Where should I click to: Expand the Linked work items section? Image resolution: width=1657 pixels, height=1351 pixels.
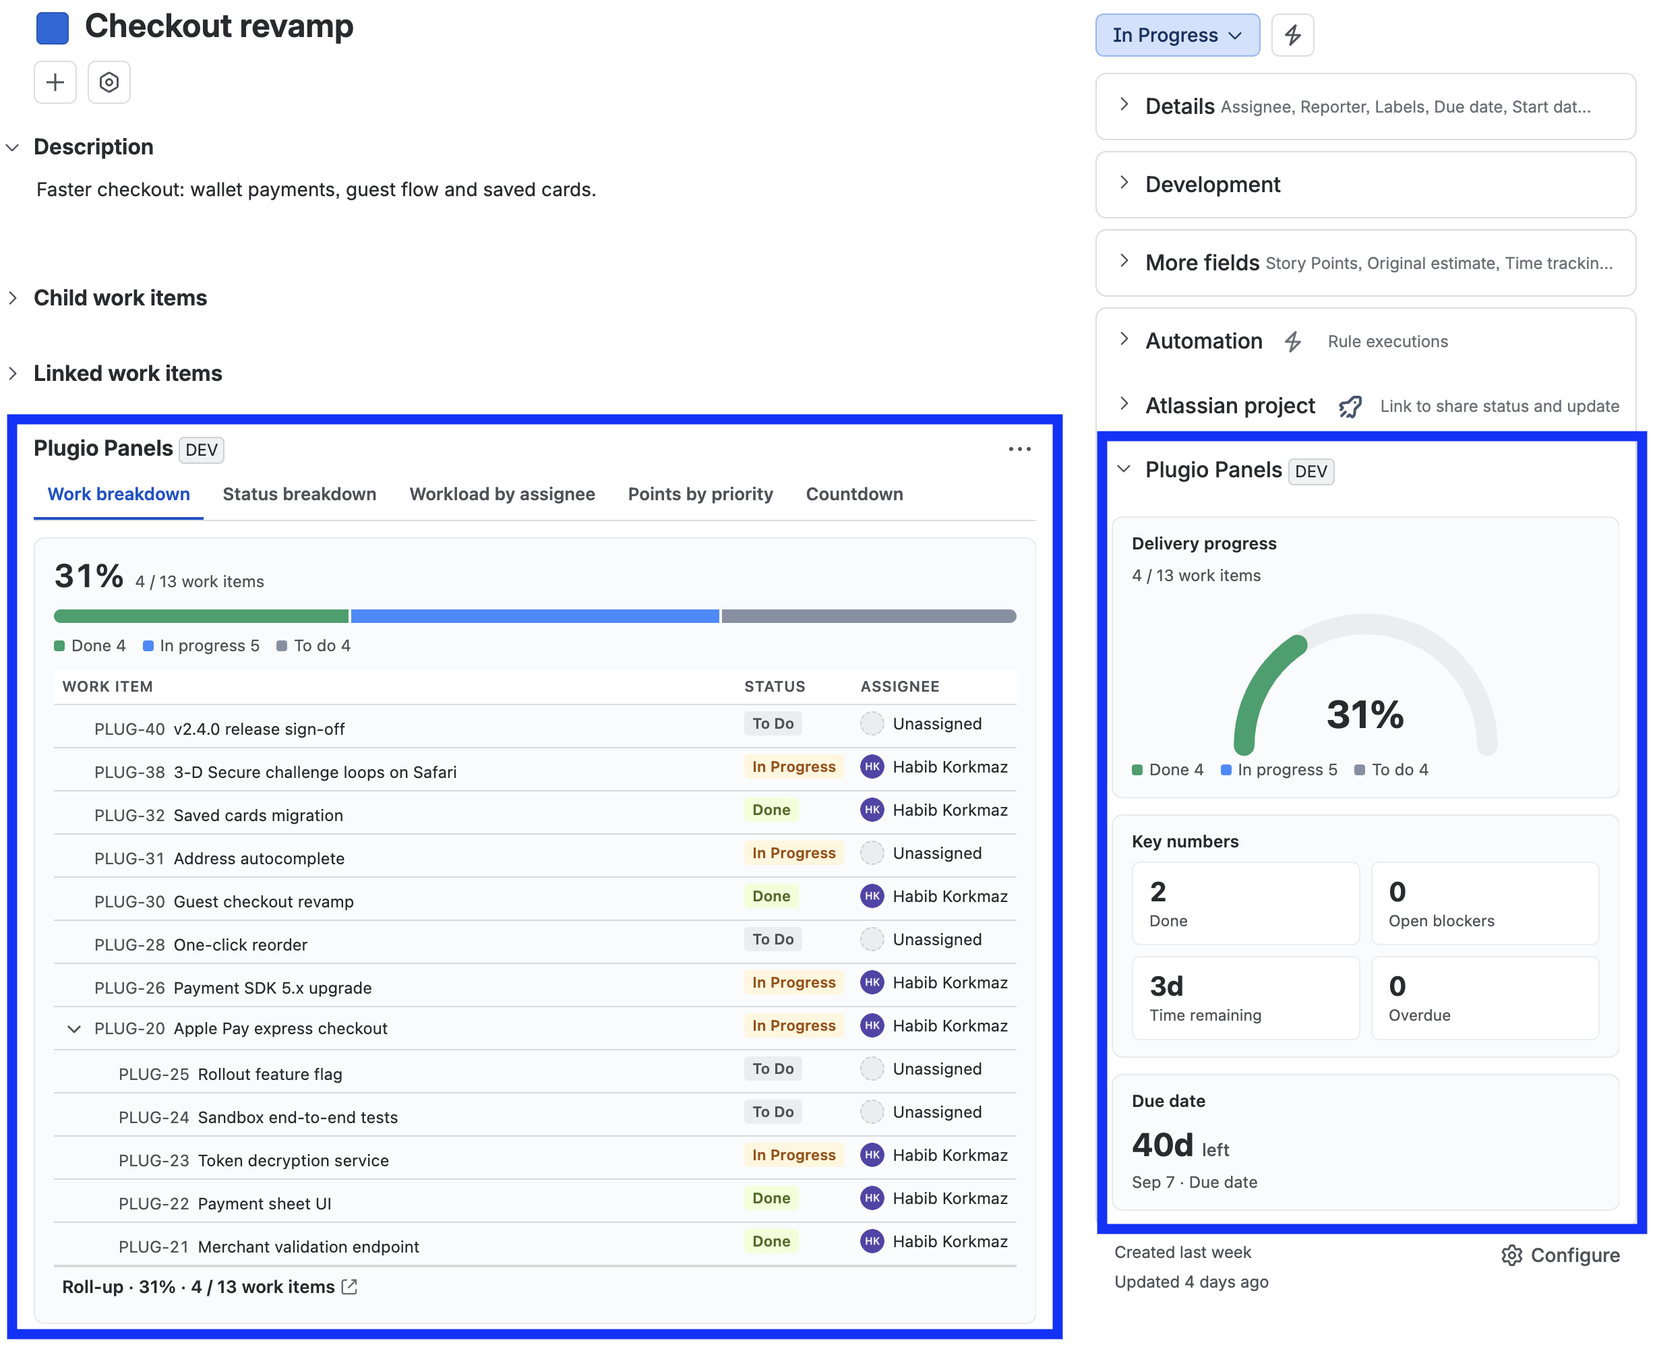12,373
